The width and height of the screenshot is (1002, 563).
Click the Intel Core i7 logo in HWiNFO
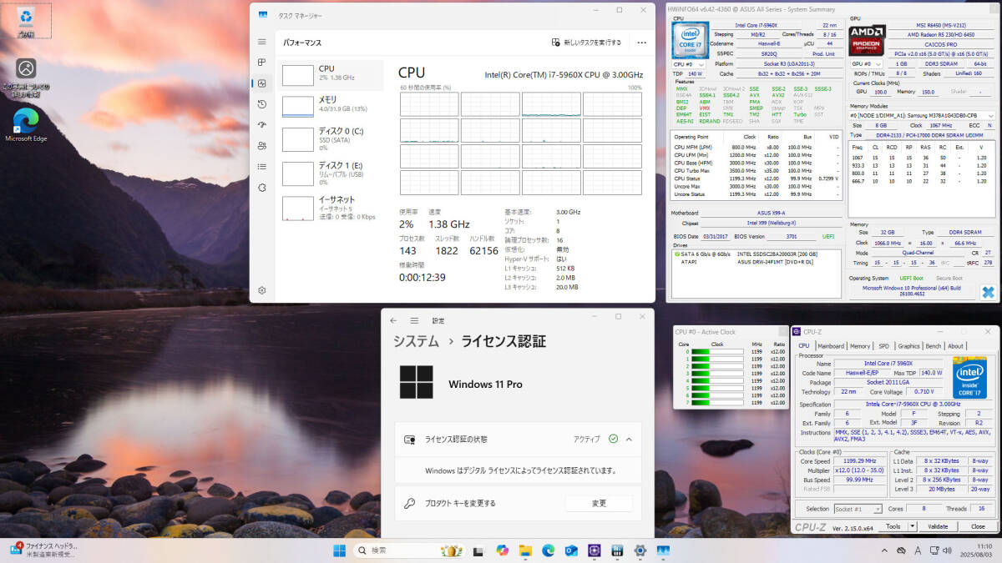[691, 39]
